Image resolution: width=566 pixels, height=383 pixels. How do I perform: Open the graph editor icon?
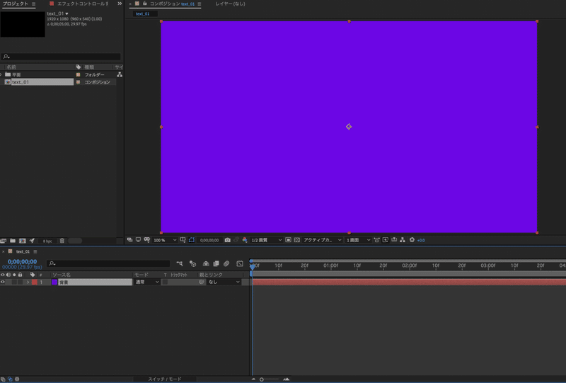point(240,264)
